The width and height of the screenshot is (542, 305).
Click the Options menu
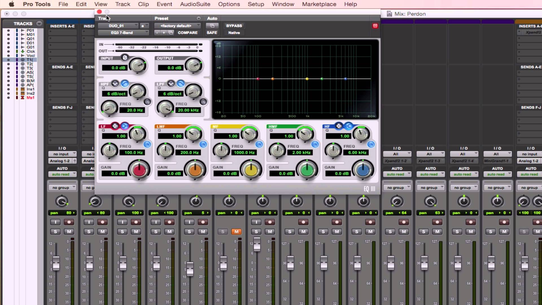tap(229, 4)
